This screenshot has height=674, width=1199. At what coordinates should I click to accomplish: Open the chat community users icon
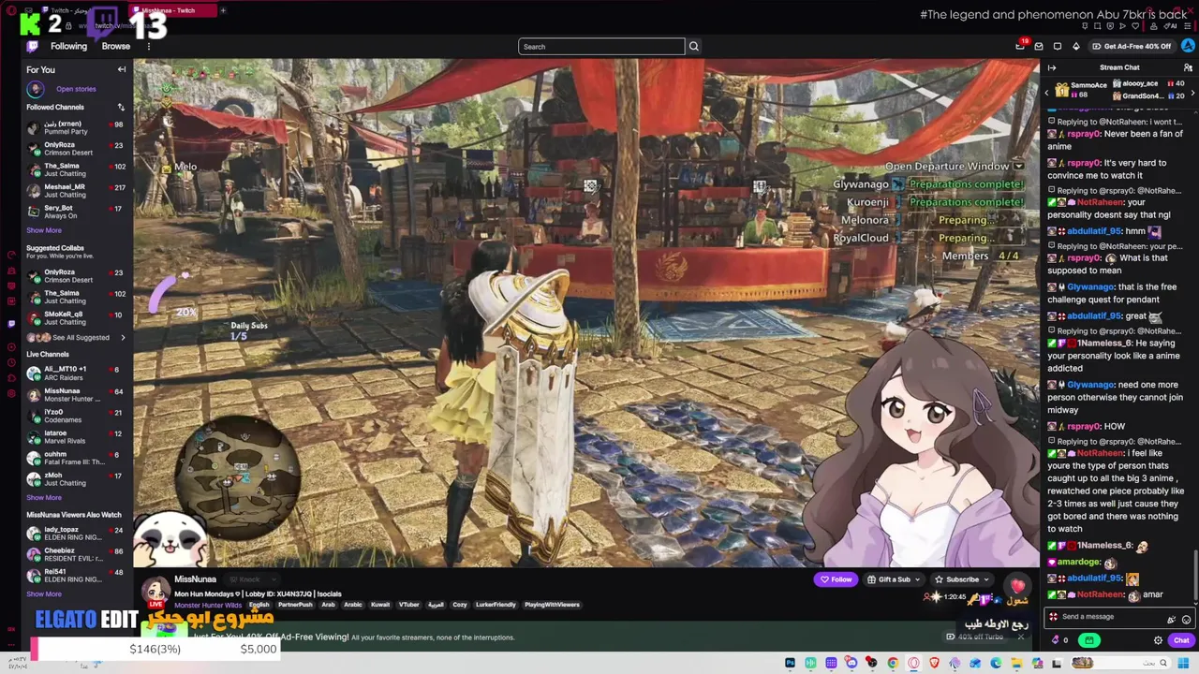click(x=1188, y=67)
